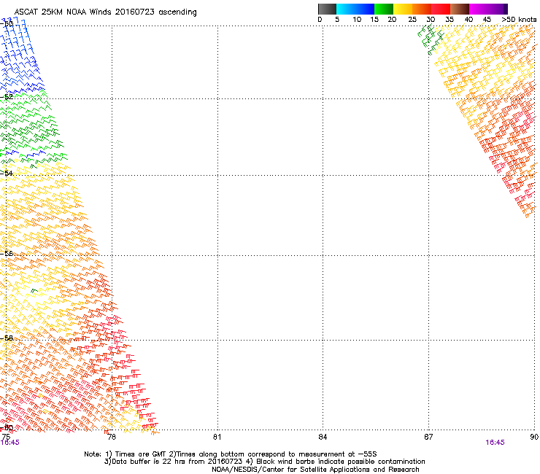Click the '-52' latitude axis label
This screenshot has height=474, width=540.
click(x=7, y=97)
